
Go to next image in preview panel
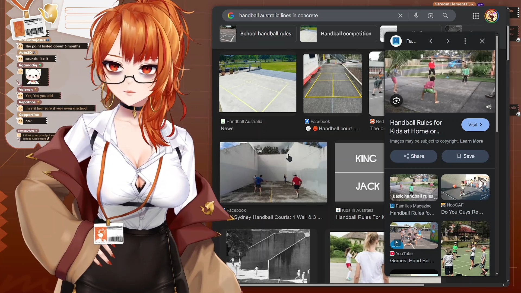(x=448, y=41)
